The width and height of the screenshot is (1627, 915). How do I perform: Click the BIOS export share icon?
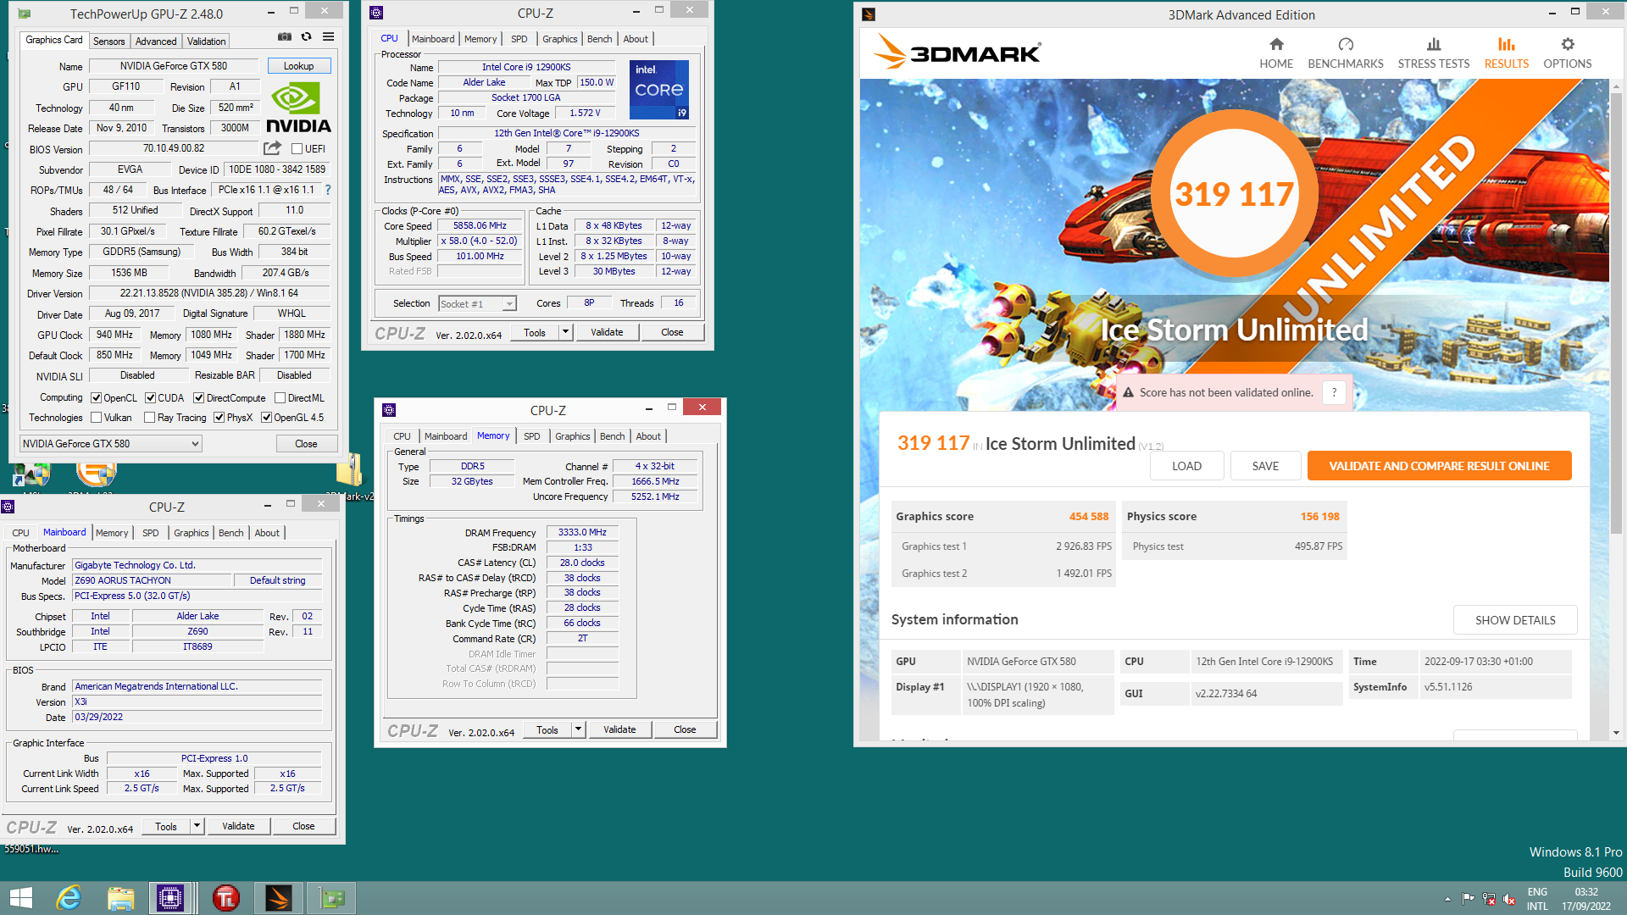tap(272, 148)
